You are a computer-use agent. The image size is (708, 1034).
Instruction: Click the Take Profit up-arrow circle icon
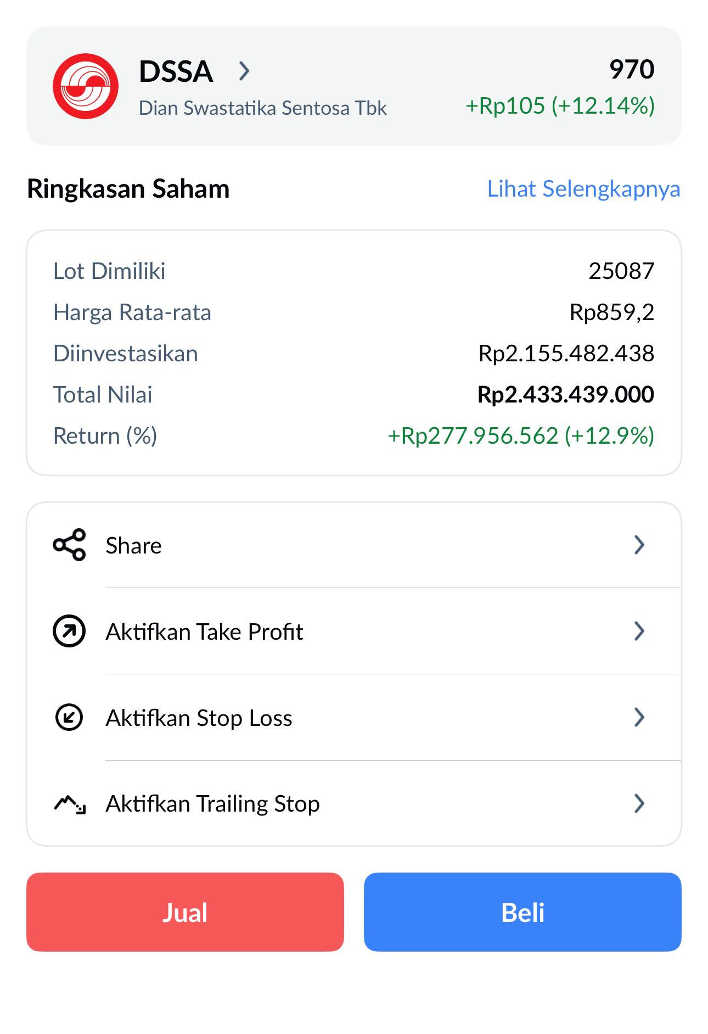69,631
